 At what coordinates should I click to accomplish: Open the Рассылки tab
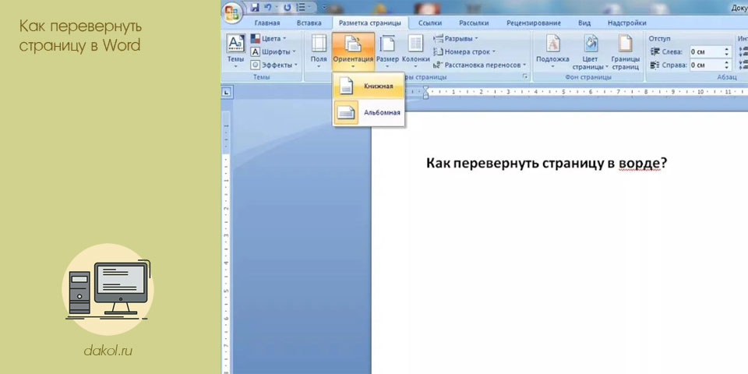tap(474, 23)
